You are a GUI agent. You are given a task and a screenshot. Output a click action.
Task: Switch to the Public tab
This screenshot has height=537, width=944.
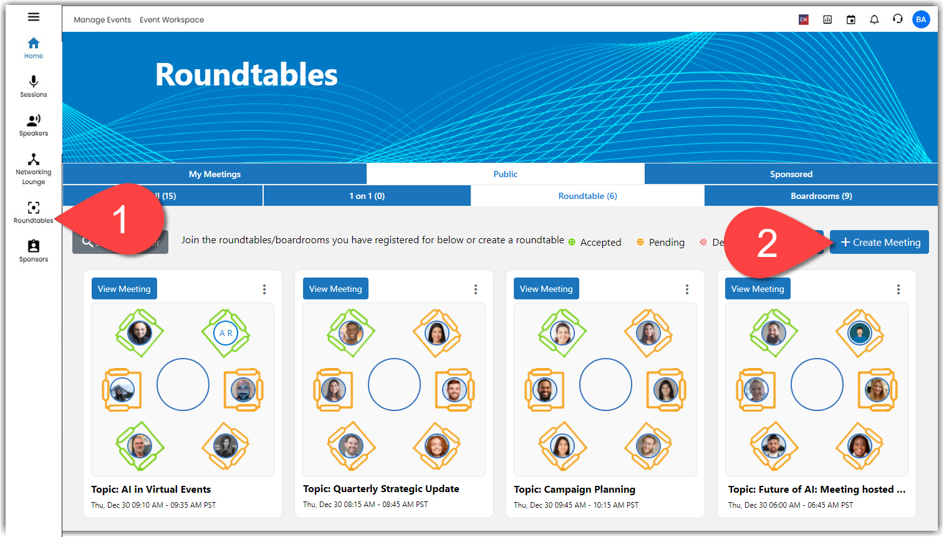coord(506,174)
